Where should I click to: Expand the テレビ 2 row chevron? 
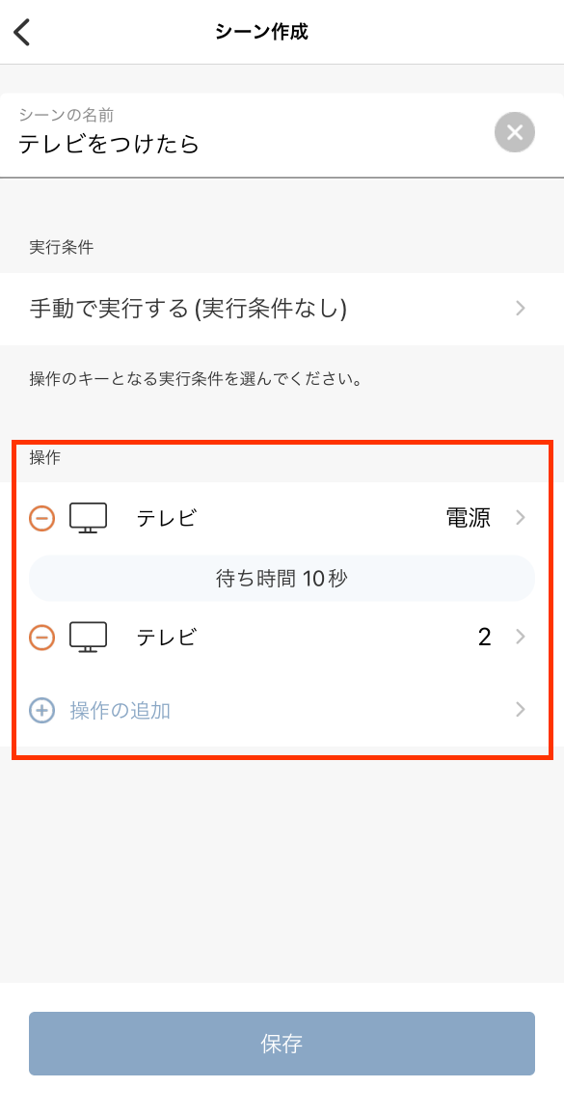click(x=521, y=638)
